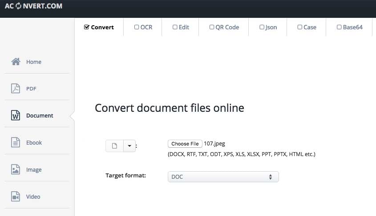Viewport: 376px width, 216px height.
Task: Click the Home house icon in sidebar
Action: tap(16, 62)
